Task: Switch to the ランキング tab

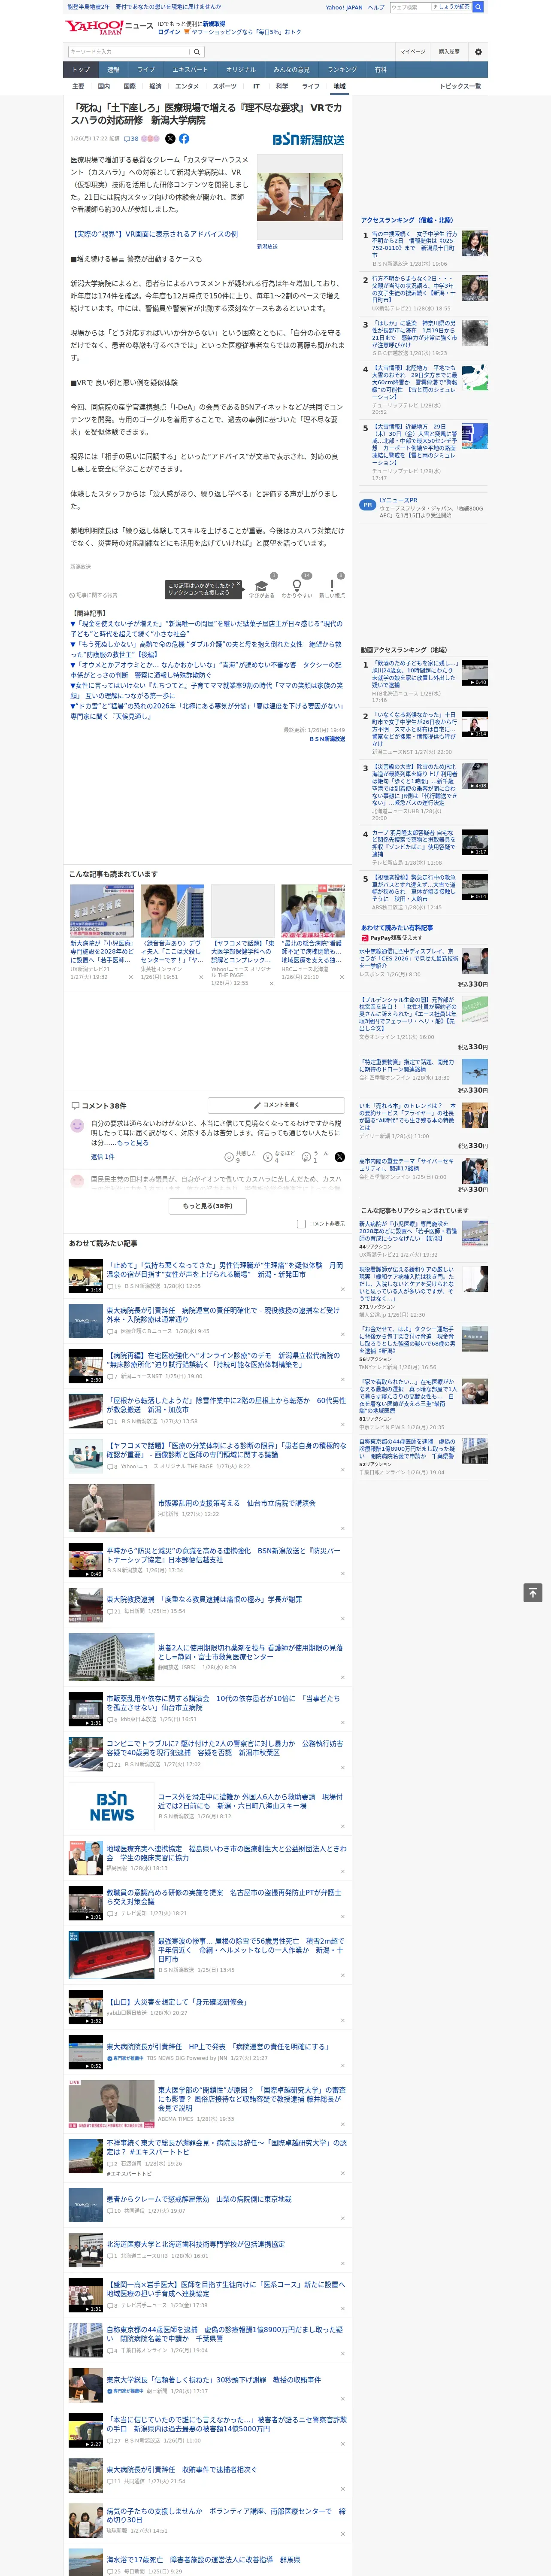Action: click(342, 69)
